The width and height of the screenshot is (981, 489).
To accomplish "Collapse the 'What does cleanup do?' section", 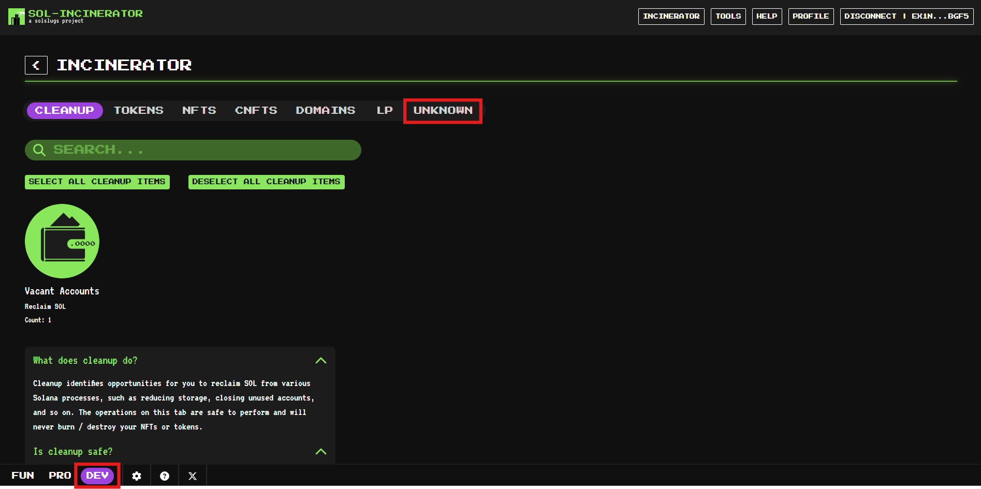I will coord(321,361).
